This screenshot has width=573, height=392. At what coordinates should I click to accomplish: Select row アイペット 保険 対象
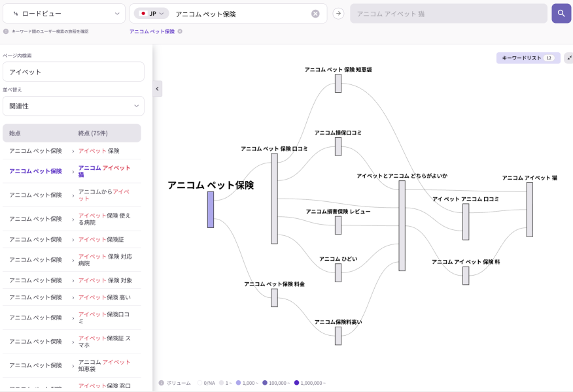[x=72, y=280]
